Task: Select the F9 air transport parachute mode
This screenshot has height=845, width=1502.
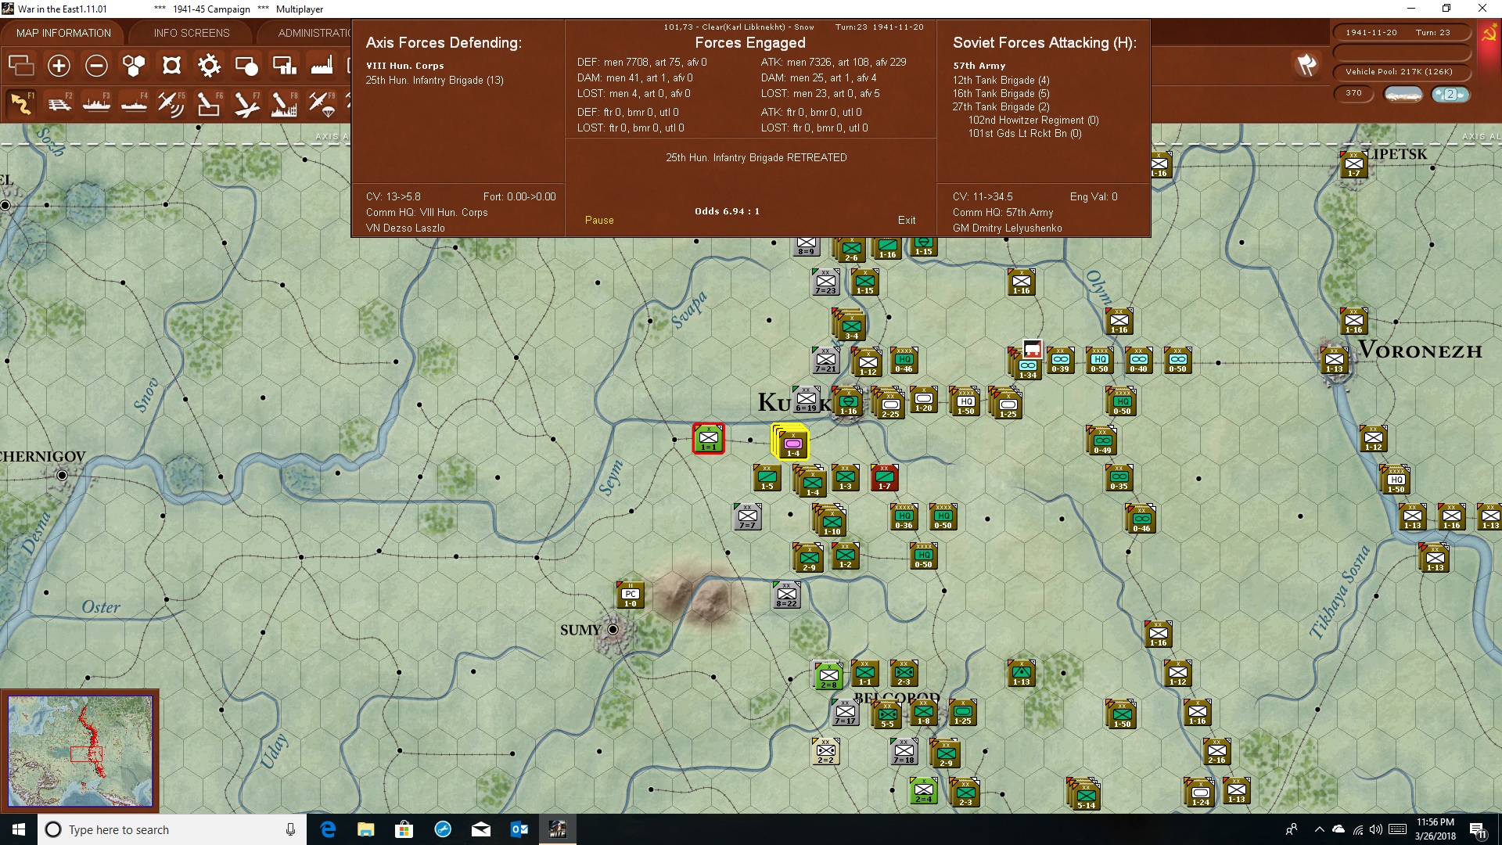Action: coord(322,104)
